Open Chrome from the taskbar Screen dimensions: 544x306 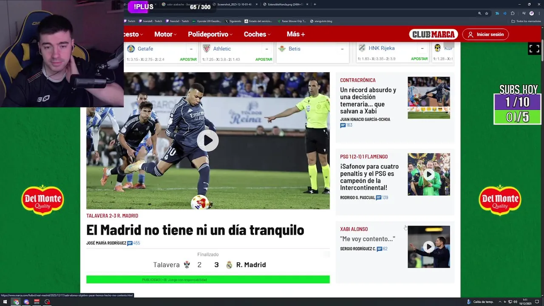tap(16, 302)
